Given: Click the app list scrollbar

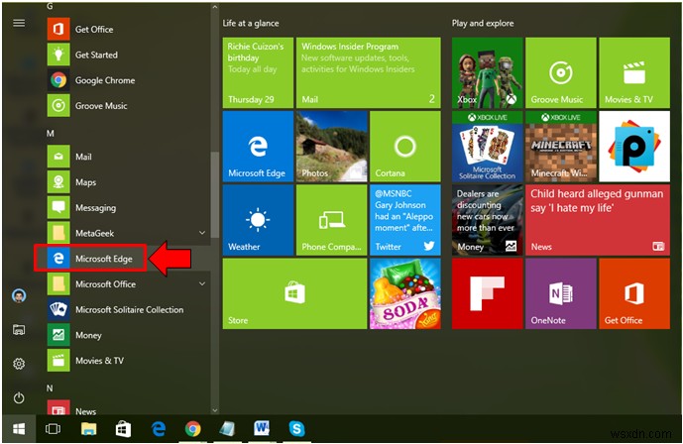Looking at the screenshot, I should click(x=216, y=193).
